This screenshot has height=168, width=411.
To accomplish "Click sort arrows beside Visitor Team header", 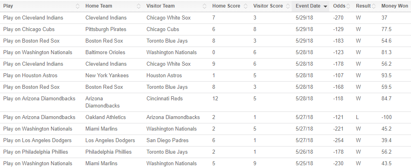I will pyautogui.click(x=204, y=6).
